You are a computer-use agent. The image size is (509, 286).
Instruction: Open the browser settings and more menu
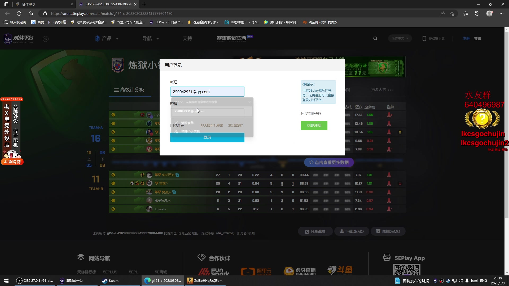click(x=502, y=14)
